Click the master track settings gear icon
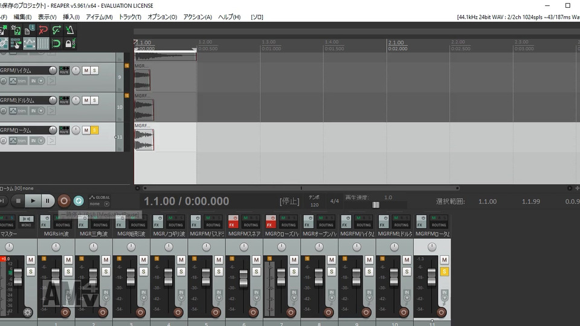Viewport: 580px width, 326px height. (x=27, y=312)
